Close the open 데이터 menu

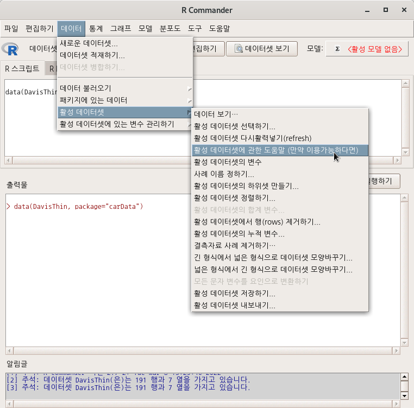point(71,28)
